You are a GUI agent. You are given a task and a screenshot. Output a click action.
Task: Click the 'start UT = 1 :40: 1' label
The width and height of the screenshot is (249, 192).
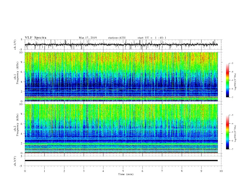click(152, 38)
